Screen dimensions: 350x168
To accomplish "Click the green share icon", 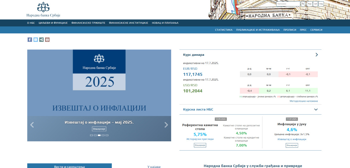I will [41, 40].
